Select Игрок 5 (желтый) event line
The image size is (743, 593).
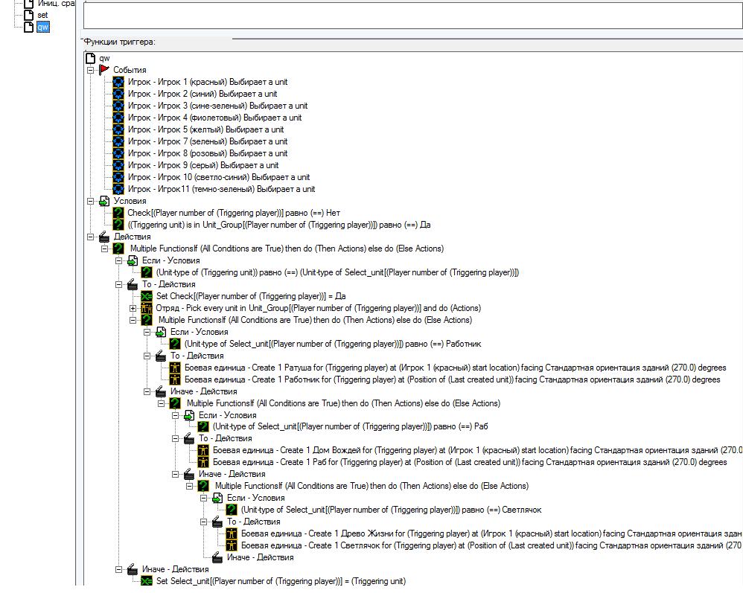(x=205, y=129)
